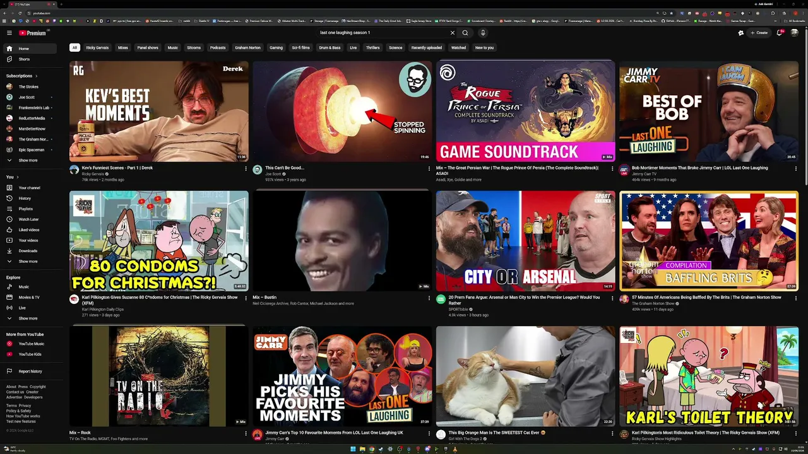Open YouTube Music from the sidebar
Image resolution: width=808 pixels, height=454 pixels.
point(31,344)
